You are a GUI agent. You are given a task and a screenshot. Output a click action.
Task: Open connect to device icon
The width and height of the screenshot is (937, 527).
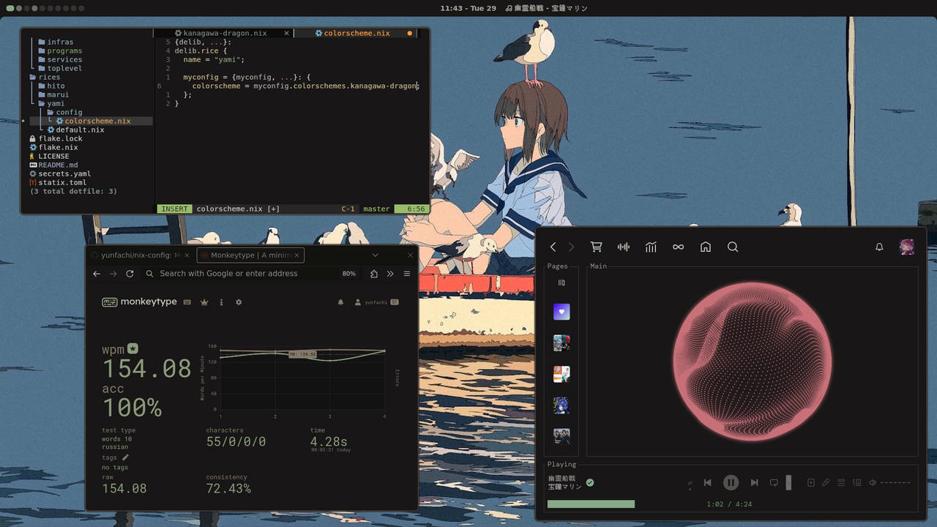pyautogui.click(x=856, y=482)
